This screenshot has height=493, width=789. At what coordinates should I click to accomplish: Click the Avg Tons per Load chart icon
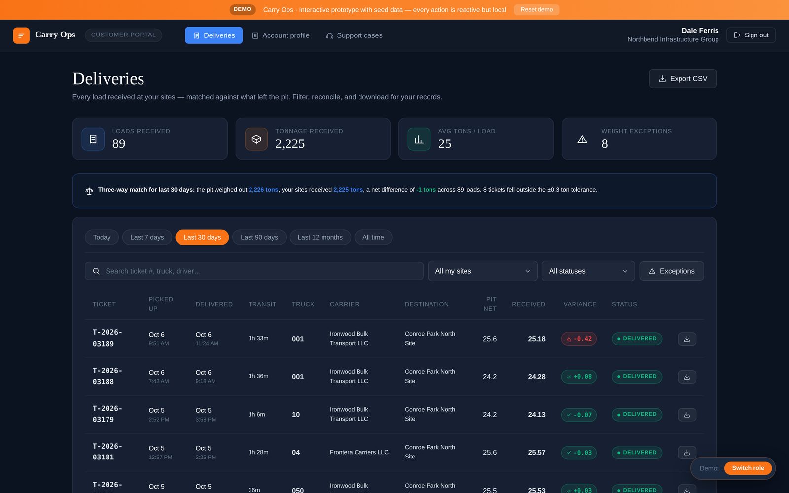pos(419,139)
